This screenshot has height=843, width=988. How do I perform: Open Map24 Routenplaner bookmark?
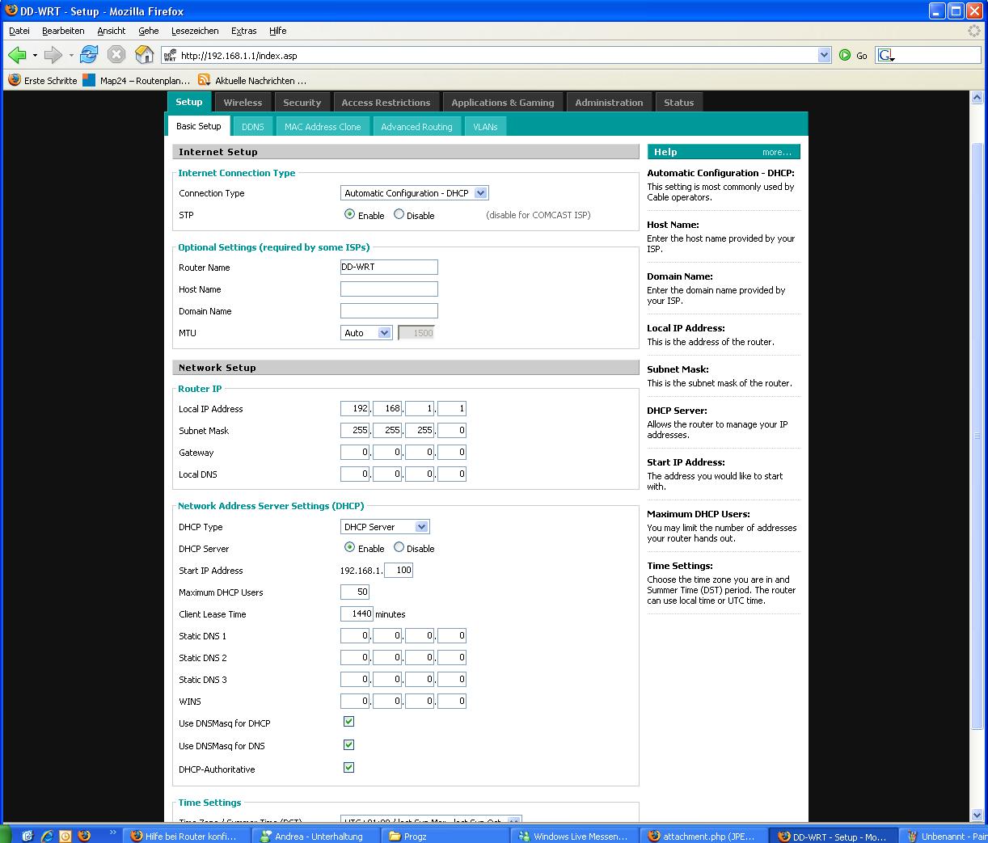point(137,81)
